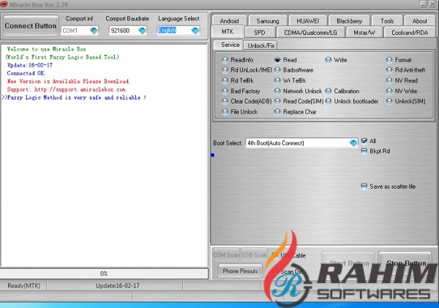The image size is (439, 308).
Task: Select the MTK tab
Action: point(228,31)
